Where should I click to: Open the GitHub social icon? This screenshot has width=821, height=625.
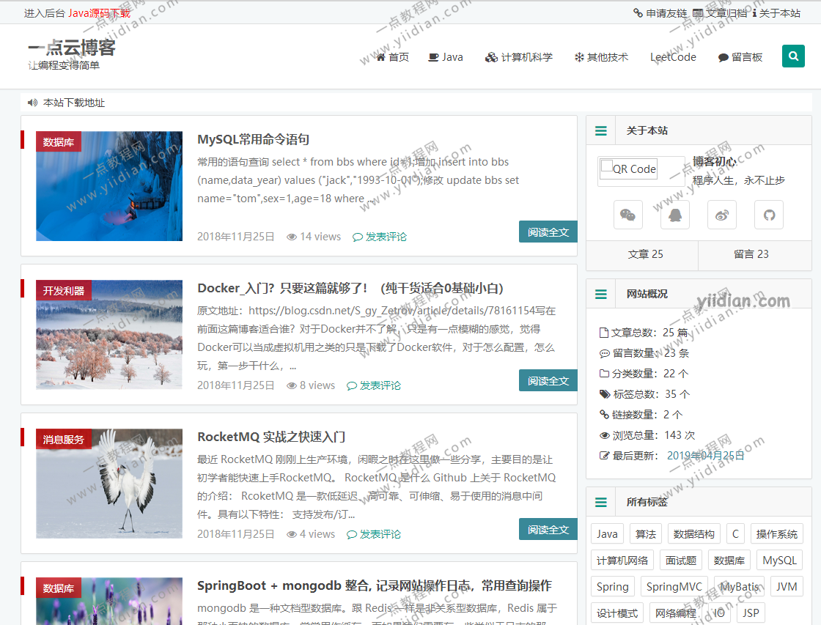coord(769,215)
